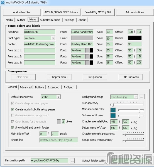154x167 pixels.
Task: Open the About tab
Action: point(82,20)
